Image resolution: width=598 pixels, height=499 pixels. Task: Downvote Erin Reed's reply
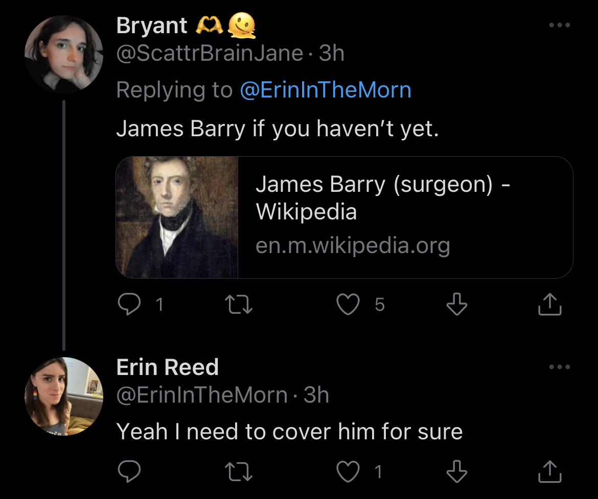456,472
